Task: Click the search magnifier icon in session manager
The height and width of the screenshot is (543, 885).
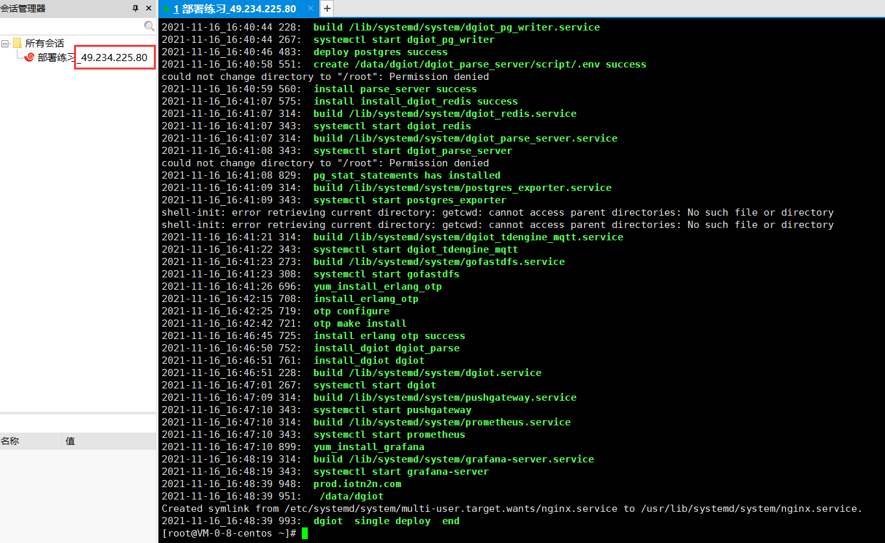Action: pos(150,27)
